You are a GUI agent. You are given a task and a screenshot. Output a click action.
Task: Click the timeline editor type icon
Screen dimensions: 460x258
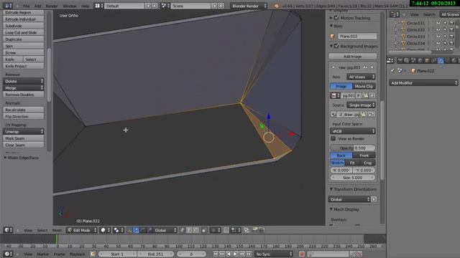7,254
